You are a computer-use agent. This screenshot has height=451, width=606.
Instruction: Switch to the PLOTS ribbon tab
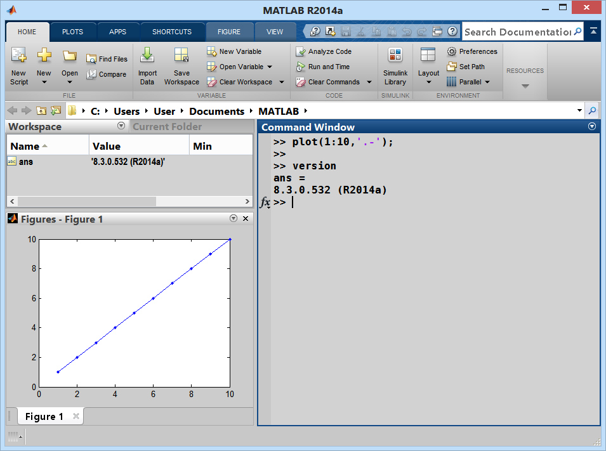72,31
